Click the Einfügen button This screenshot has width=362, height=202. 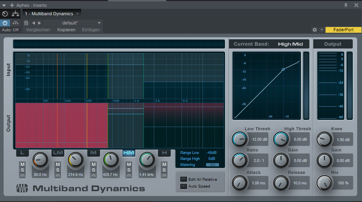(x=91, y=30)
